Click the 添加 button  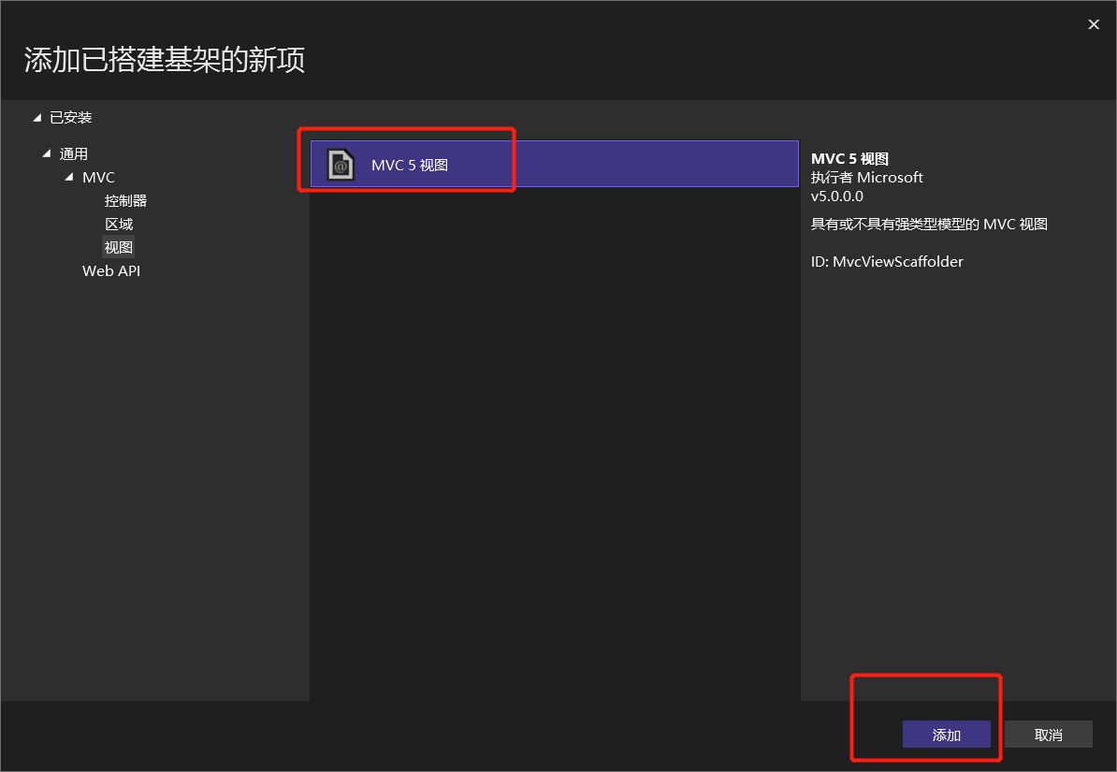pos(946,735)
